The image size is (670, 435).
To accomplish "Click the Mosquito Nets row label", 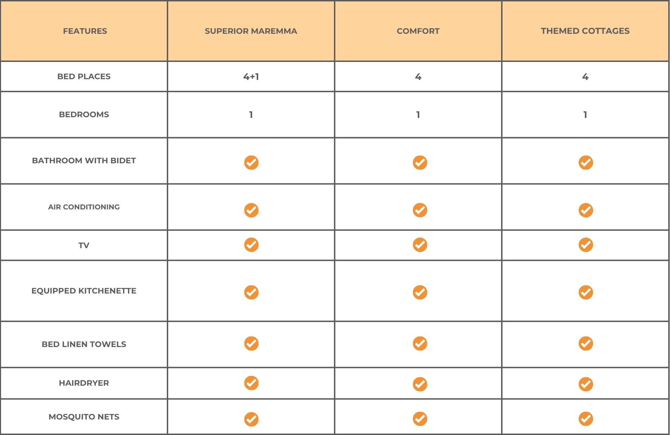I will click(x=84, y=417).
